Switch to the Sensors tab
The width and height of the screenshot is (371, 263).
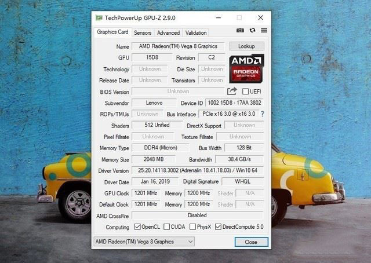143,33
